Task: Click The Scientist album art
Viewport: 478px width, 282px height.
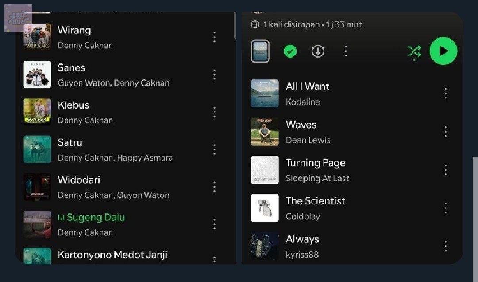Action: tap(265, 208)
